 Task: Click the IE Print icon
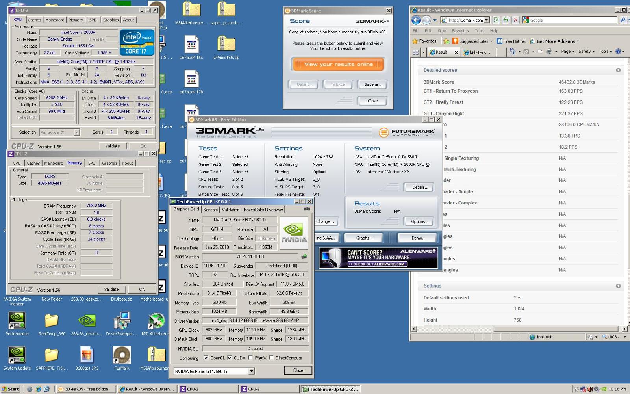[x=549, y=52]
